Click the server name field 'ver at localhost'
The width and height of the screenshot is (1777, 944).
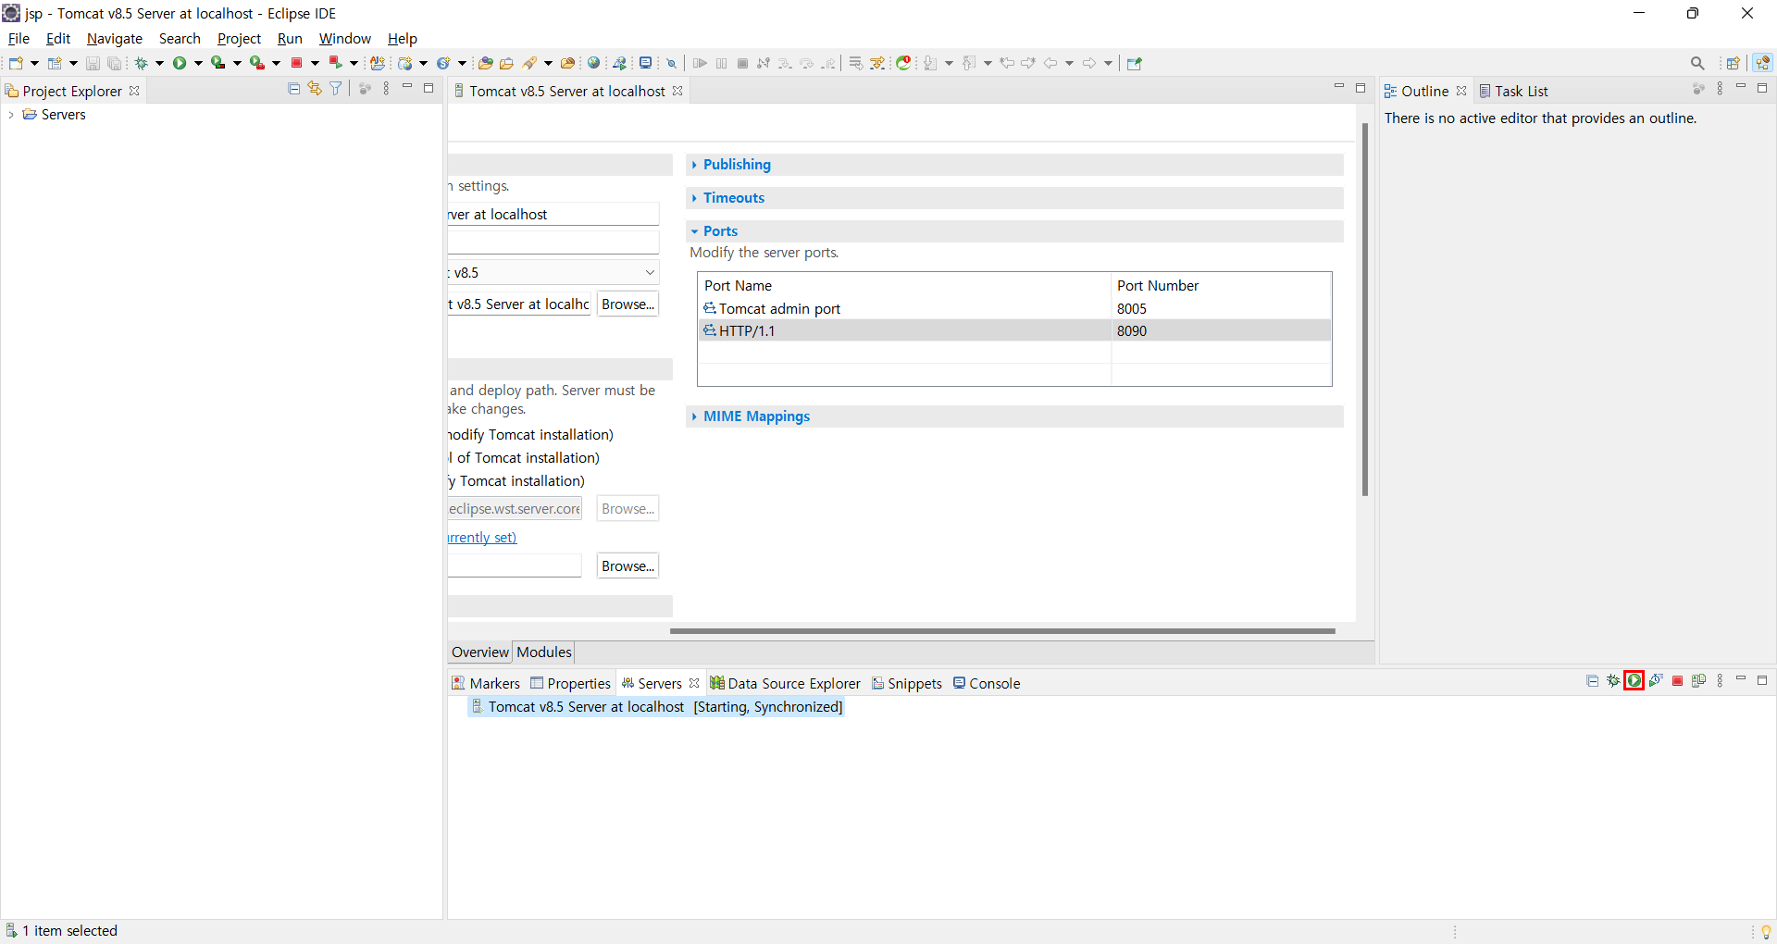click(x=553, y=214)
